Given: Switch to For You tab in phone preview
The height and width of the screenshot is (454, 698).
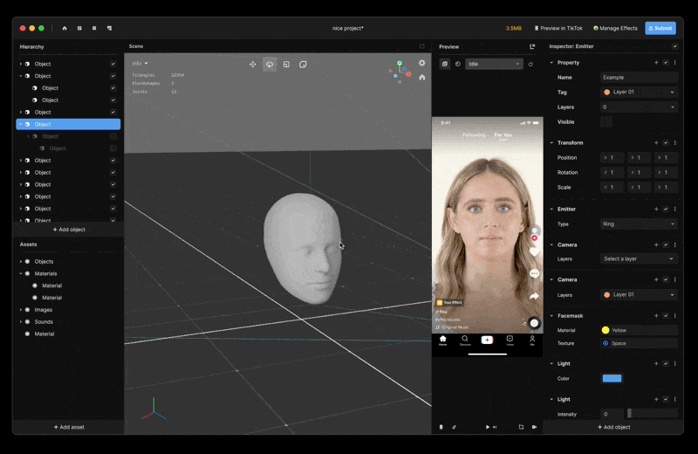Looking at the screenshot, I should point(503,134).
